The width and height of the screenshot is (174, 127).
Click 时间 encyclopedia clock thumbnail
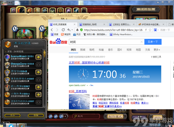79,102
